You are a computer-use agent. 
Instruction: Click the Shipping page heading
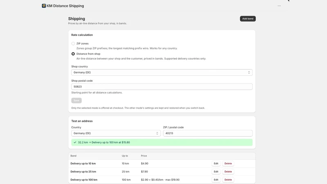pos(76,18)
